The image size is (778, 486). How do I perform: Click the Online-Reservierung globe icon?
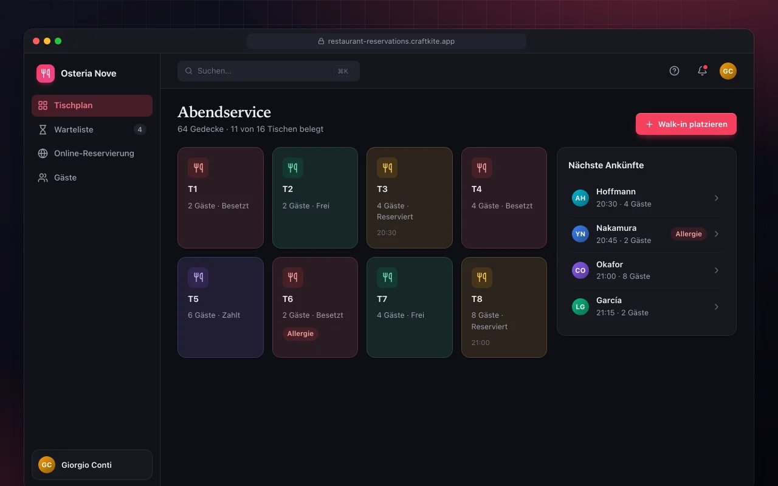(x=43, y=153)
